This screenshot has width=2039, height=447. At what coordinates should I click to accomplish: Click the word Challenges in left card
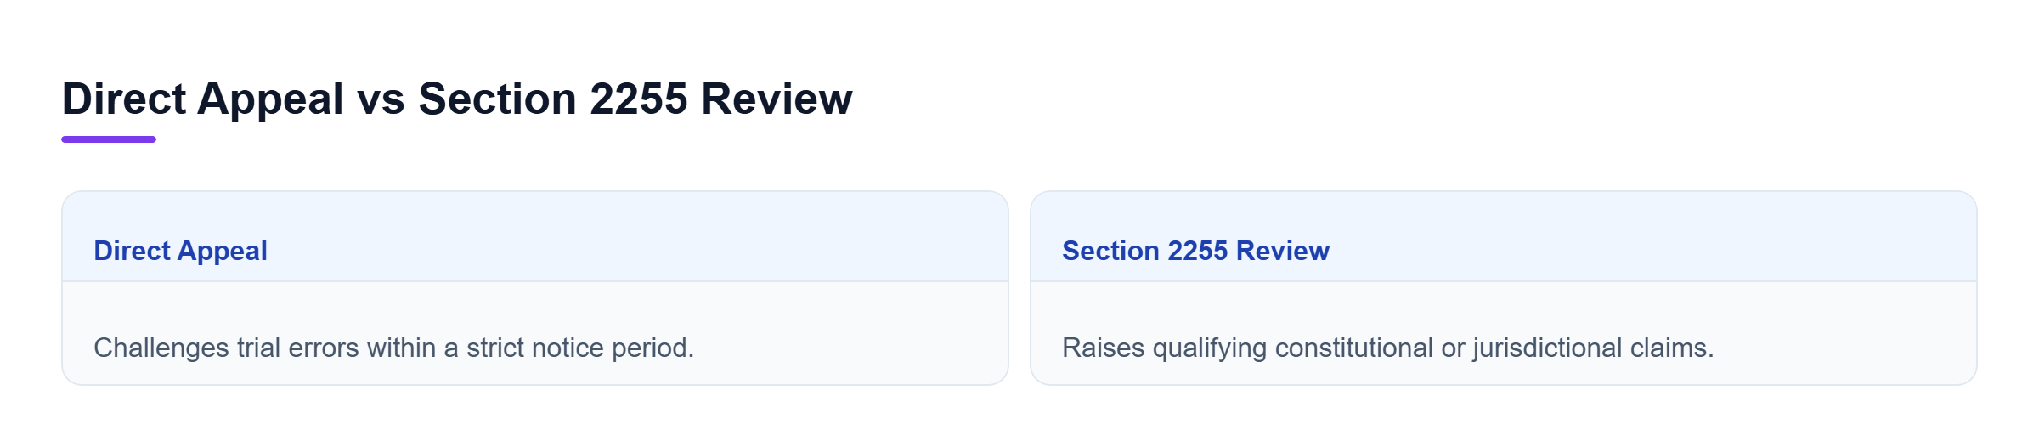(161, 348)
